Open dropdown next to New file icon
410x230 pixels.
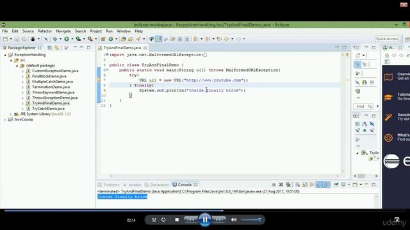click(11, 39)
